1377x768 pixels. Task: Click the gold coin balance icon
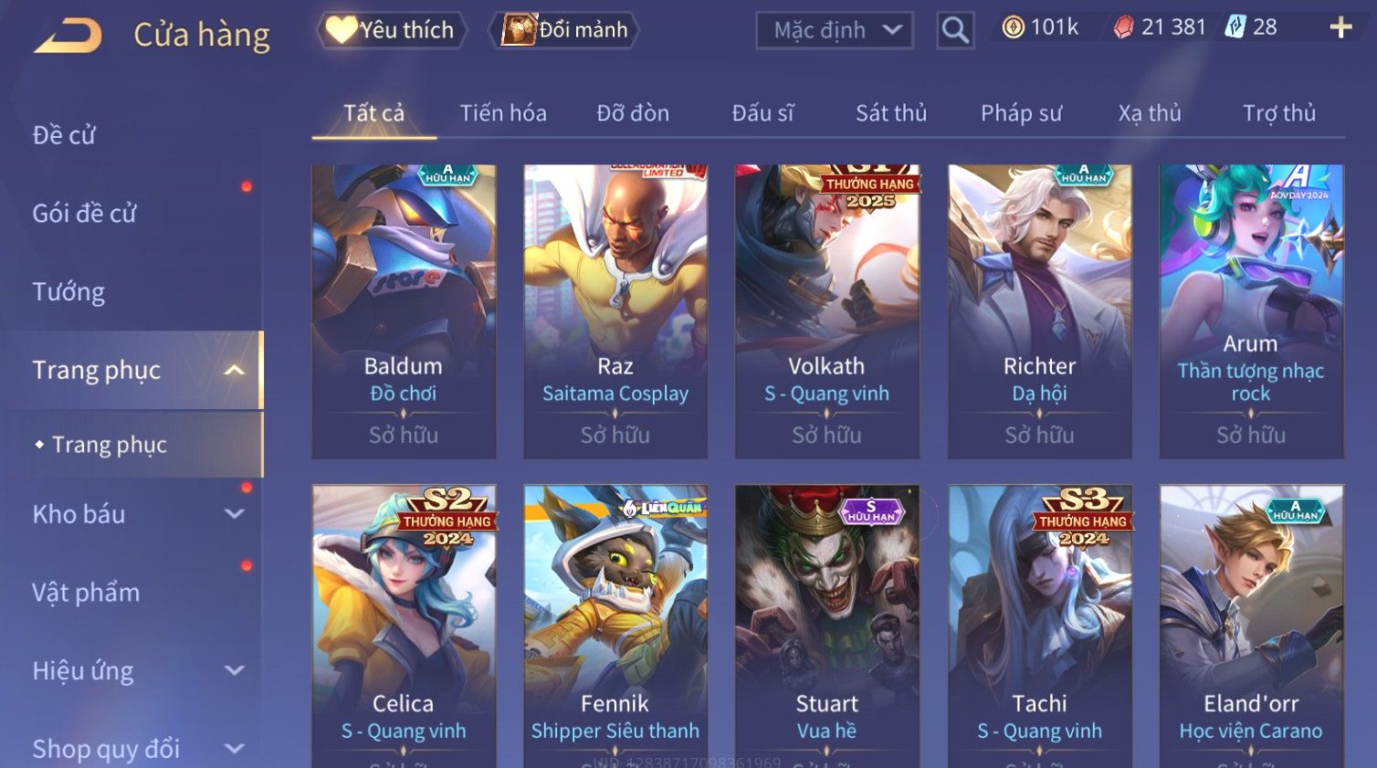click(1013, 27)
